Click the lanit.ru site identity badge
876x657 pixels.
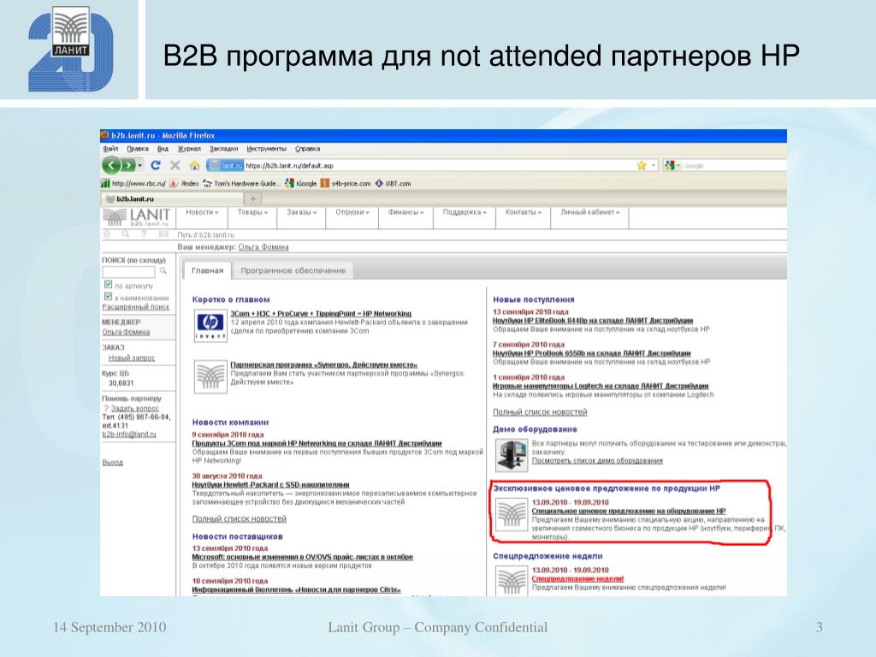pyautogui.click(x=225, y=165)
